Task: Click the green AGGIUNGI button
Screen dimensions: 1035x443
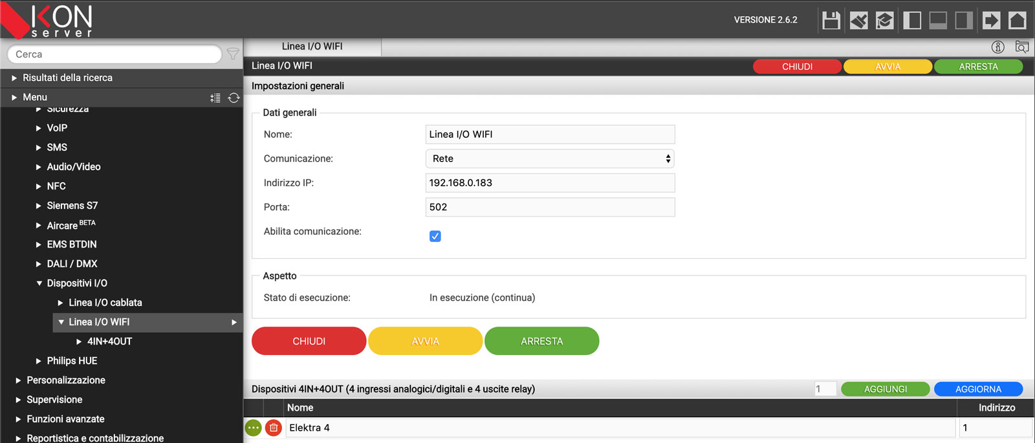Action: 886,389
